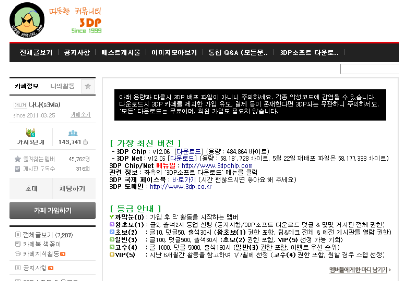Viewport: 399px width, 281px height.
Task: Click the board icon beside 공지사항 in sidebar
Action: (18, 267)
